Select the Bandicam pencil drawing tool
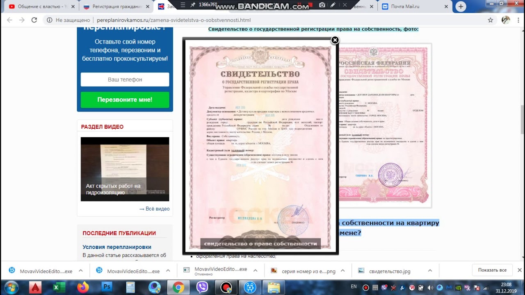 pyautogui.click(x=333, y=5)
